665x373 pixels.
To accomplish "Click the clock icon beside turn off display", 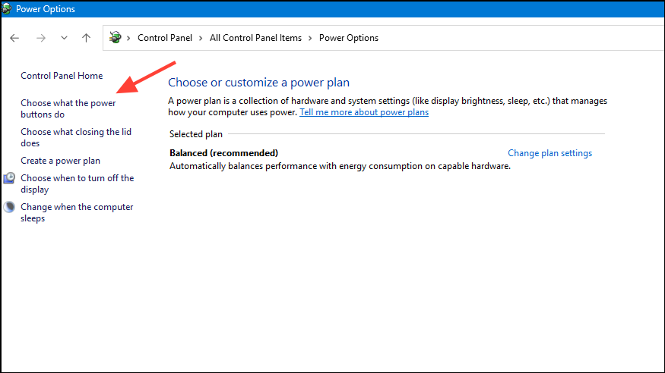I will tap(9, 178).
